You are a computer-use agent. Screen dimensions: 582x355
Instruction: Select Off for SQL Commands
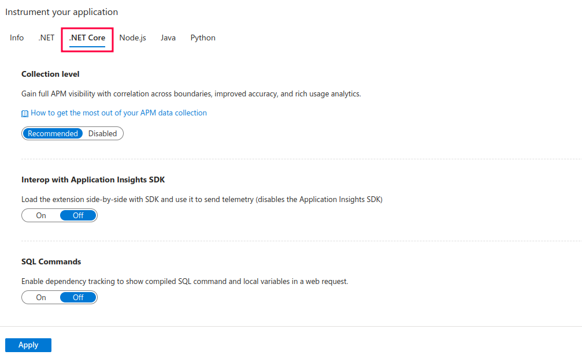click(78, 298)
